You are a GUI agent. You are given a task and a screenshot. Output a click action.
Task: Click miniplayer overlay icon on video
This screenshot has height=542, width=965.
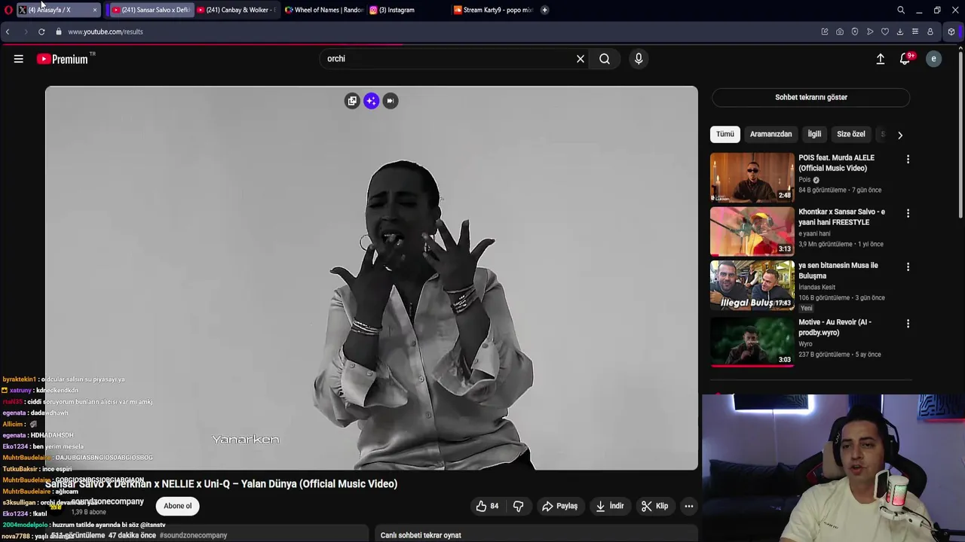click(x=352, y=101)
